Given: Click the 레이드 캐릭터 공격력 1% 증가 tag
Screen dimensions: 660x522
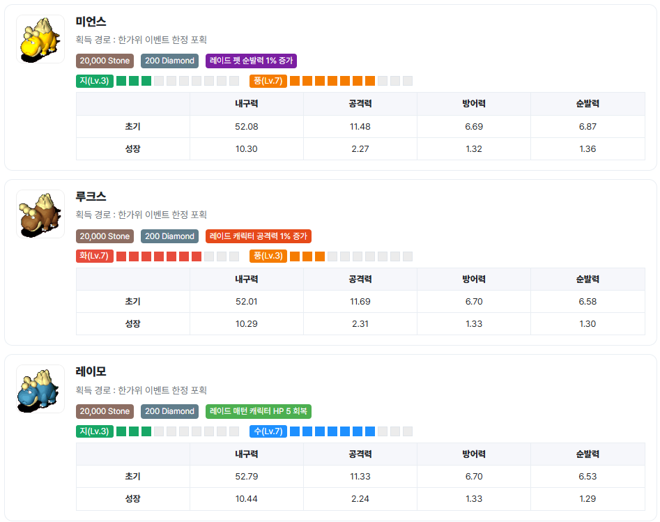Looking at the screenshot, I should (258, 236).
